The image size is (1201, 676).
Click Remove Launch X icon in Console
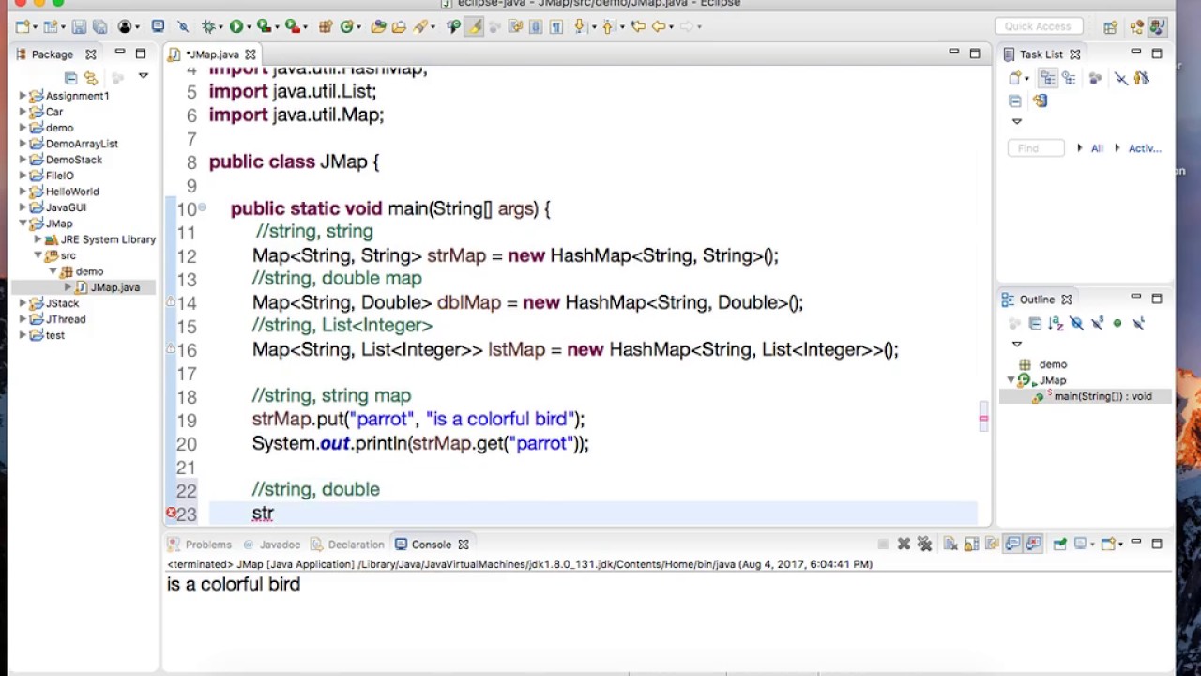click(904, 544)
